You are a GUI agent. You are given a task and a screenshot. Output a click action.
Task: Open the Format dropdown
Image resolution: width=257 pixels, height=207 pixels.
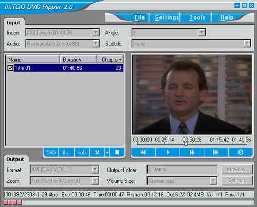point(95,170)
